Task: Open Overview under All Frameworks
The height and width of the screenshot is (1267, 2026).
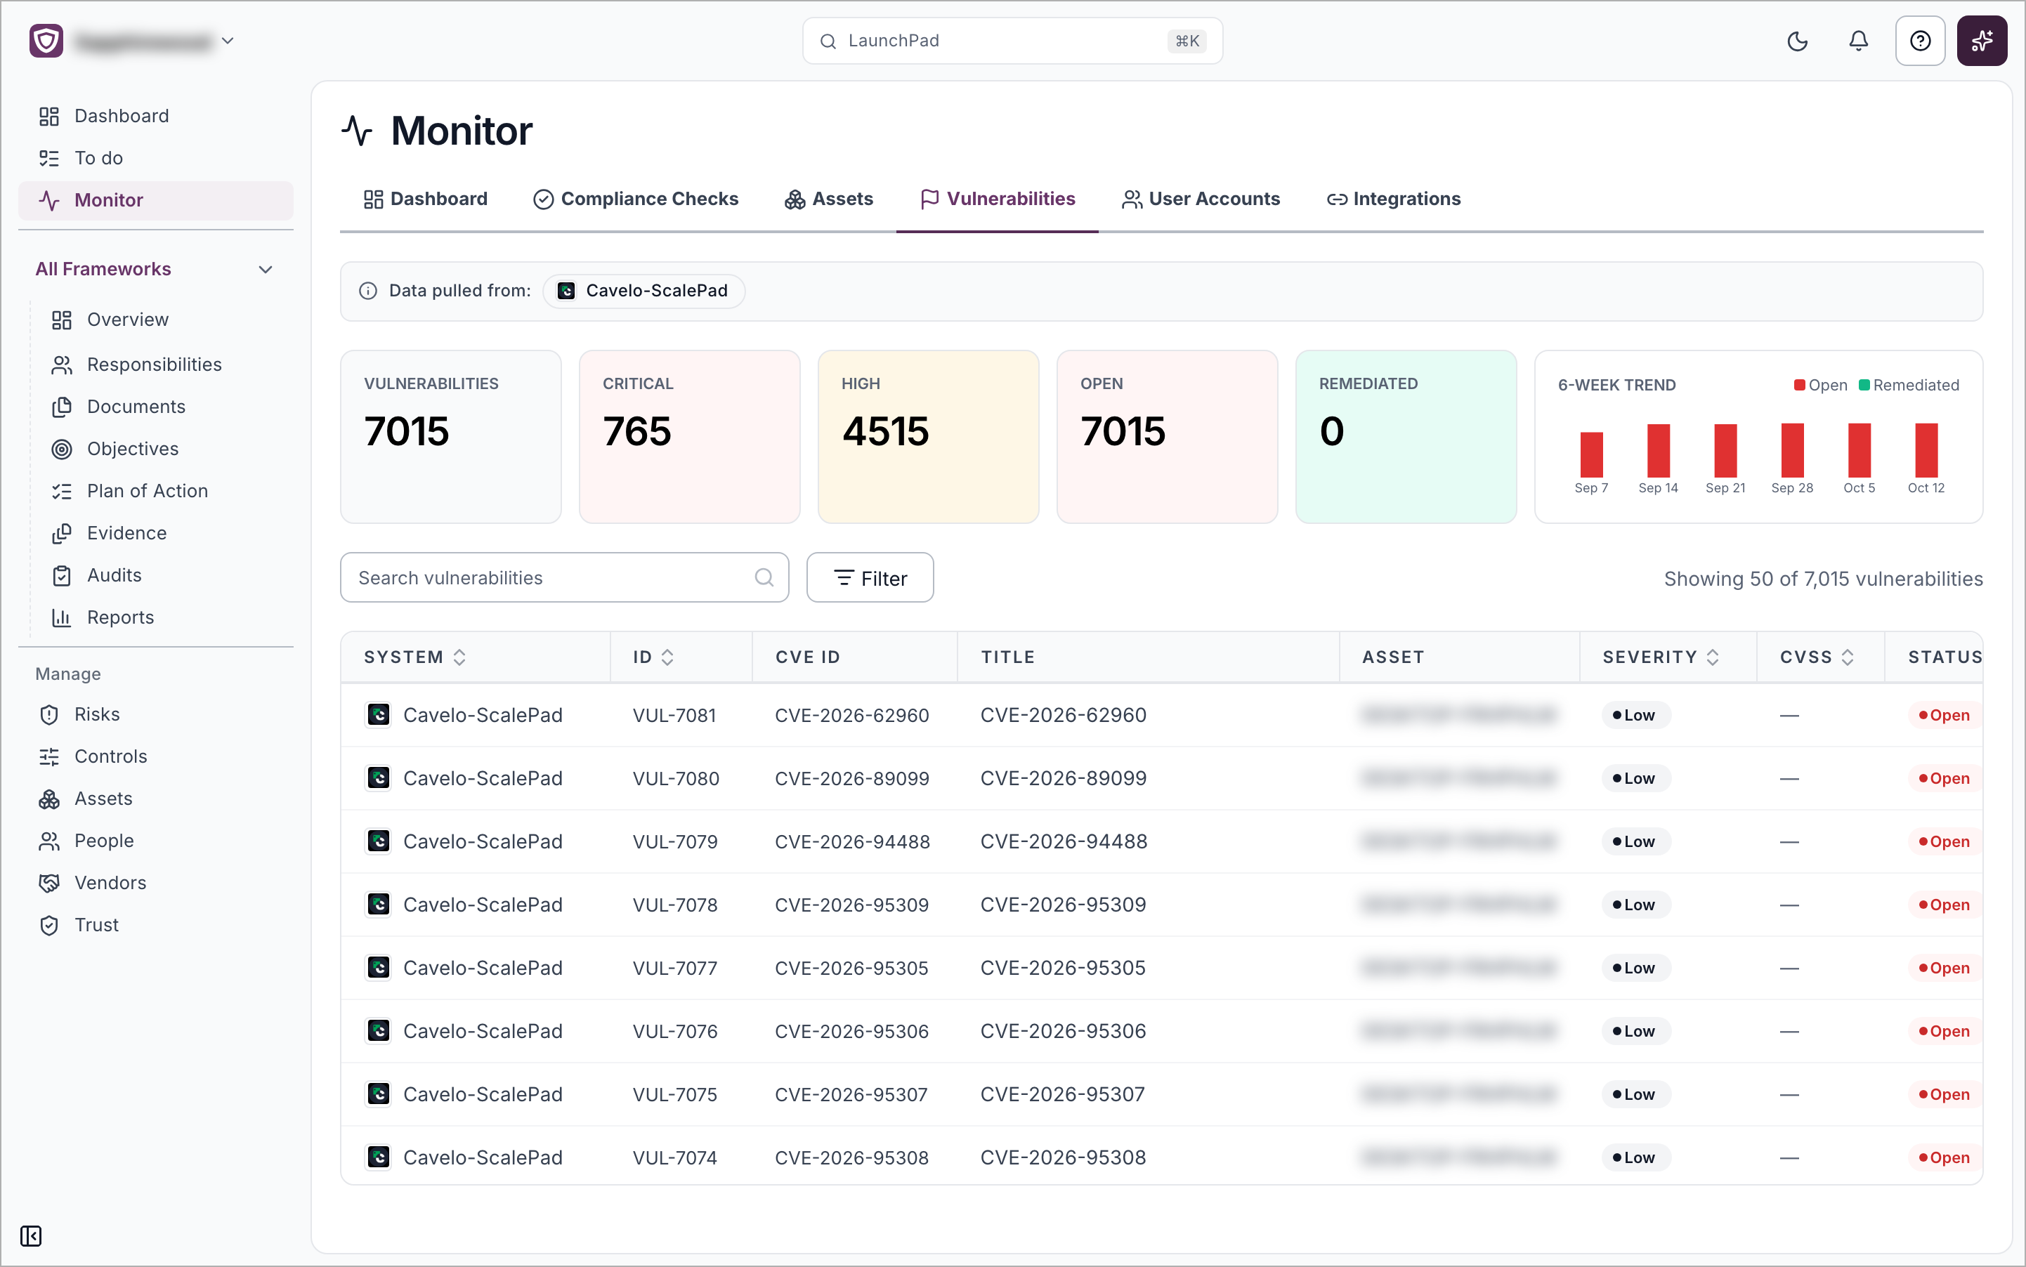Action: (168, 320)
